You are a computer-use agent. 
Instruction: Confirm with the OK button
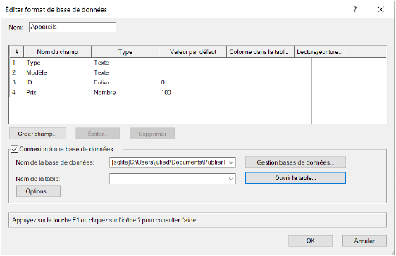point(310,241)
